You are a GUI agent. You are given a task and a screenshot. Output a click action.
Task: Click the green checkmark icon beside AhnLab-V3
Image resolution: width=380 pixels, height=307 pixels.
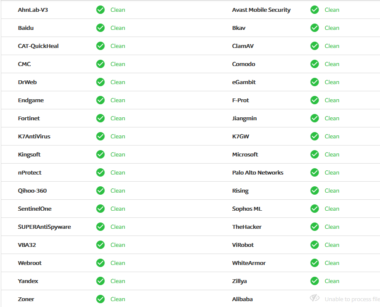pyautogui.click(x=100, y=10)
